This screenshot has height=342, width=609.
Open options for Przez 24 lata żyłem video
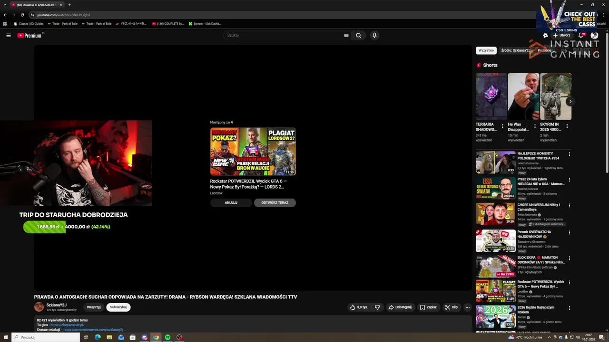click(569, 180)
